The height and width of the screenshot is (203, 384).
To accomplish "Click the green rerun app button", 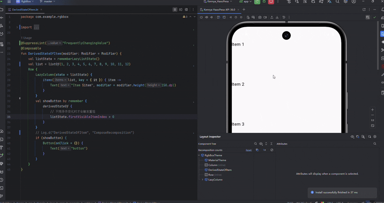I will click(257, 2).
